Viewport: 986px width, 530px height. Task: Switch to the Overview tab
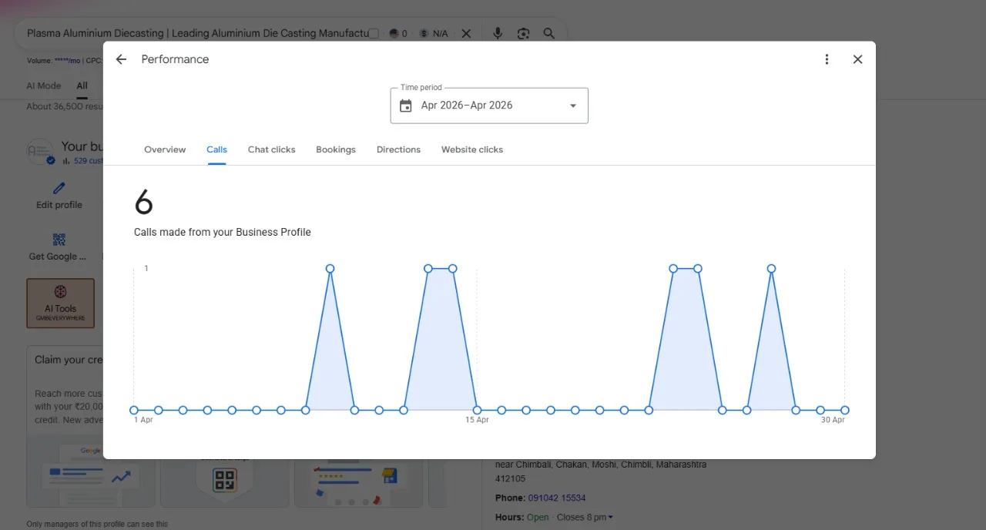tap(165, 149)
